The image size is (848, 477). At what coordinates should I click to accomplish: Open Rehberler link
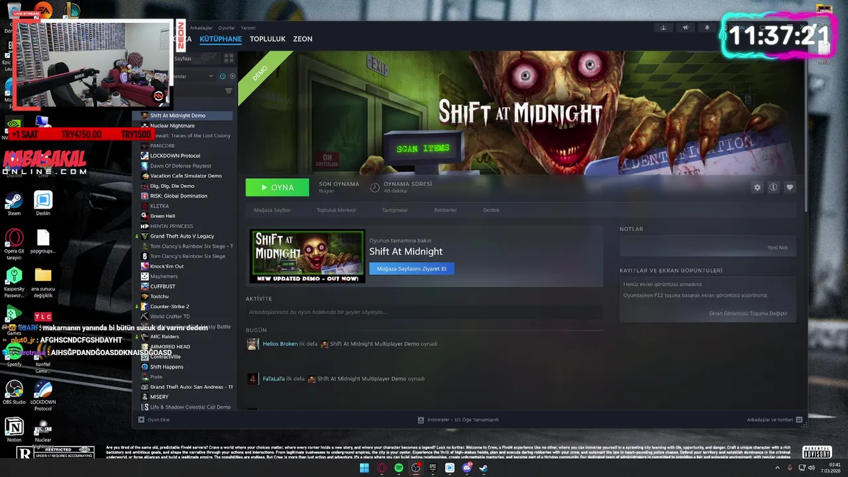pos(445,210)
